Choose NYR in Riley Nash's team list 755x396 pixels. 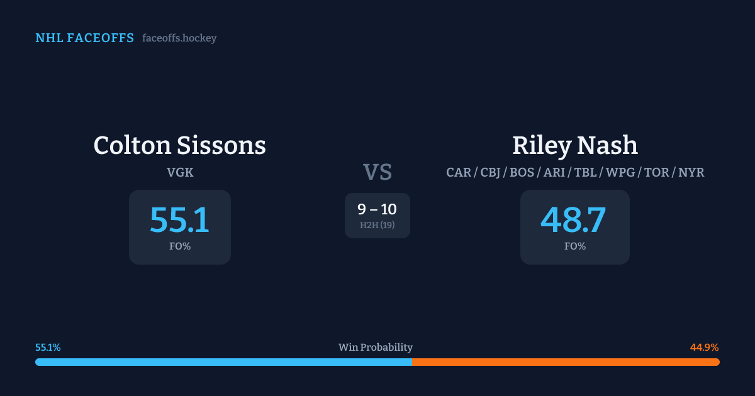(691, 172)
